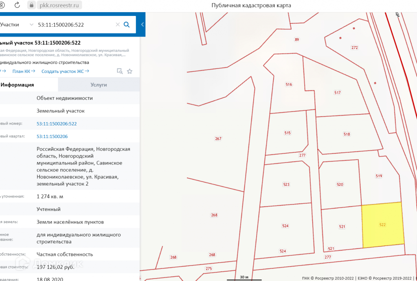This screenshot has height=281, width=417.
Task: Clear the search field with the X icon
Action: (x=118, y=25)
